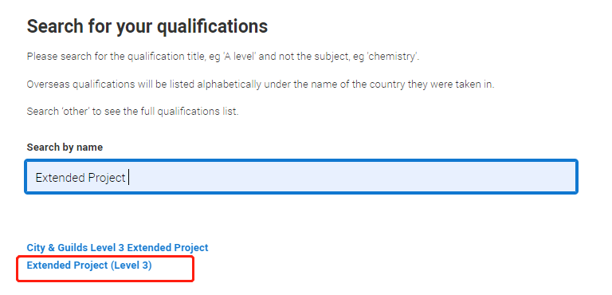Click the word 'chemistry' in the instructions
Viewport: 612px width, 295px height.
(393, 57)
